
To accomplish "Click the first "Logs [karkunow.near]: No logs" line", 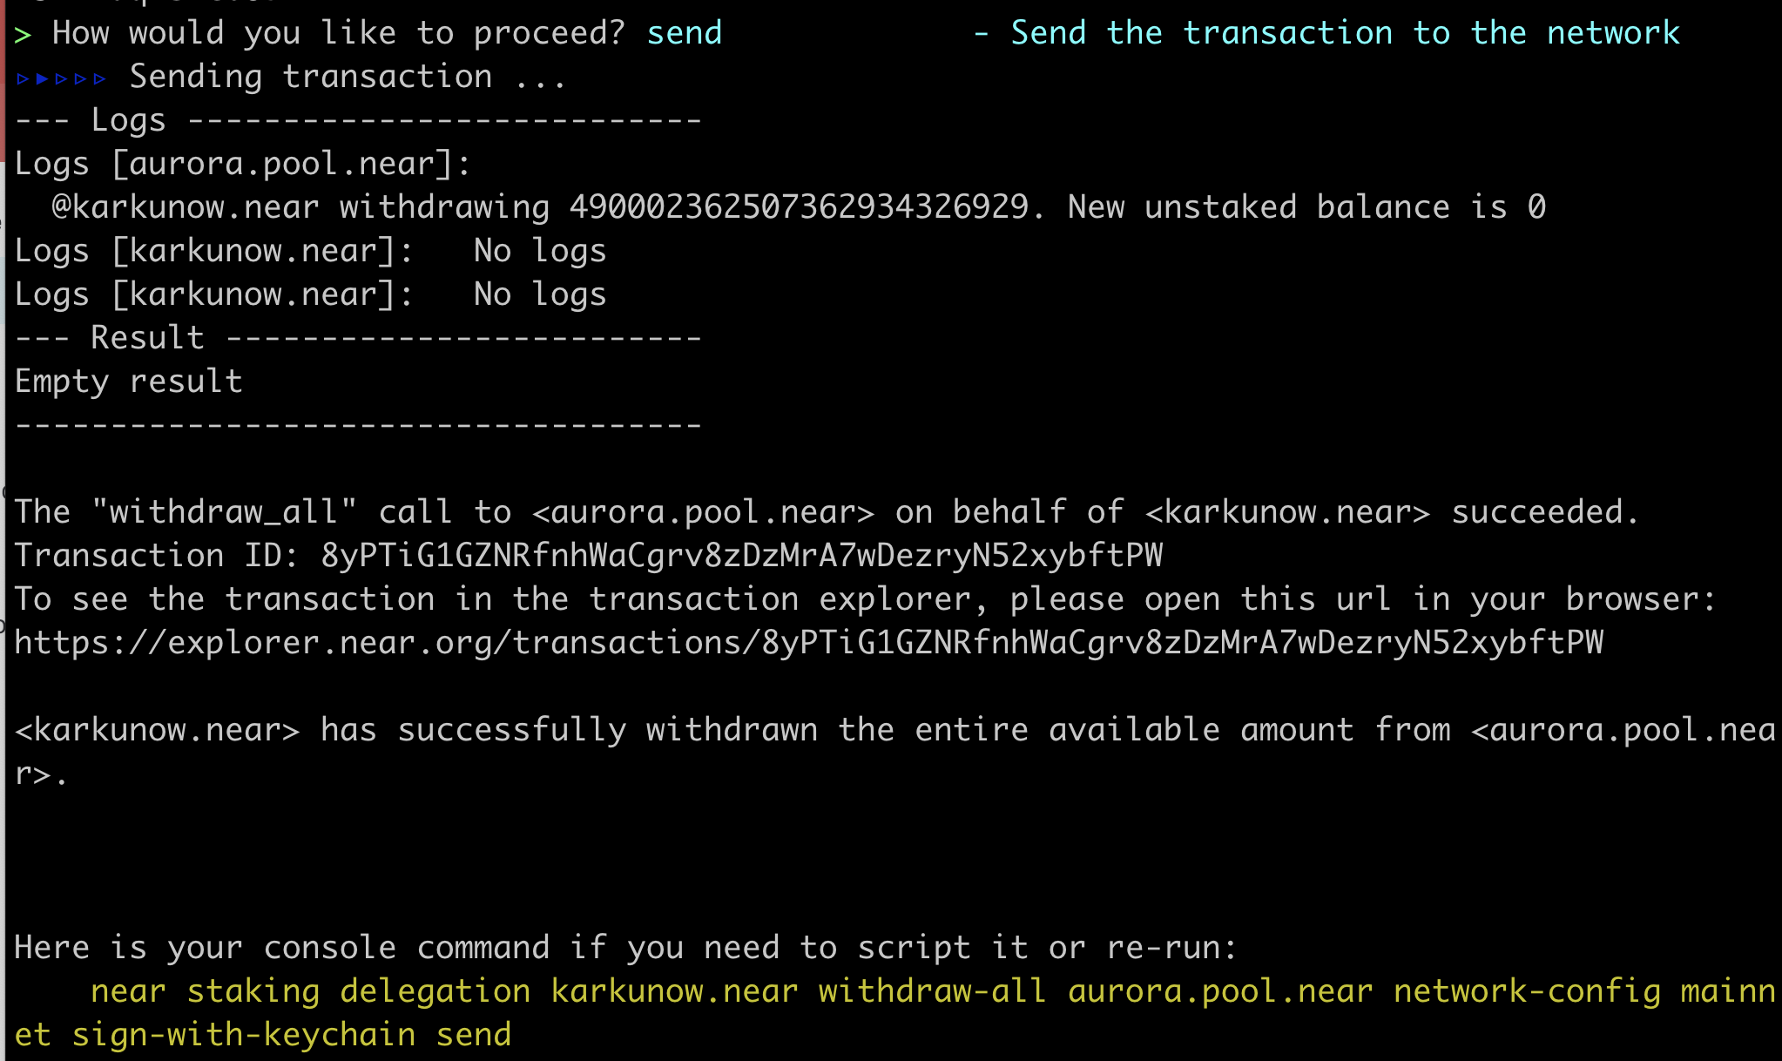I will (x=311, y=251).
